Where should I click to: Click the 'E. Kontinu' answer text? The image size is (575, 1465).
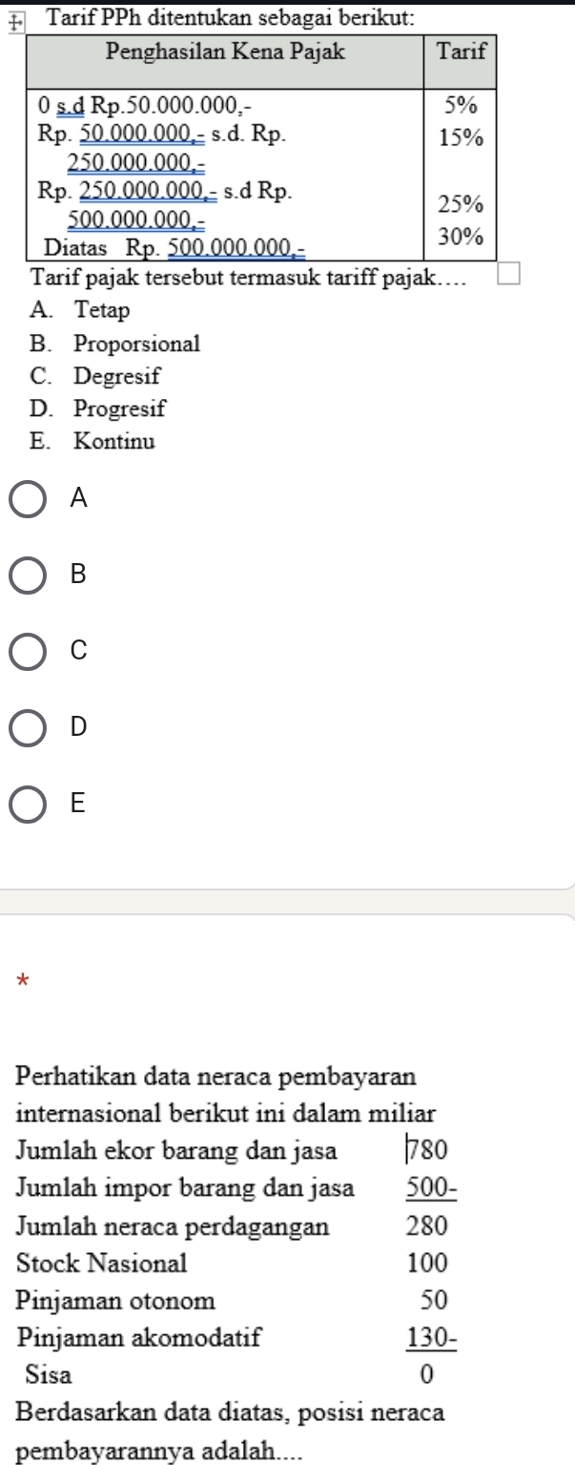tap(92, 442)
